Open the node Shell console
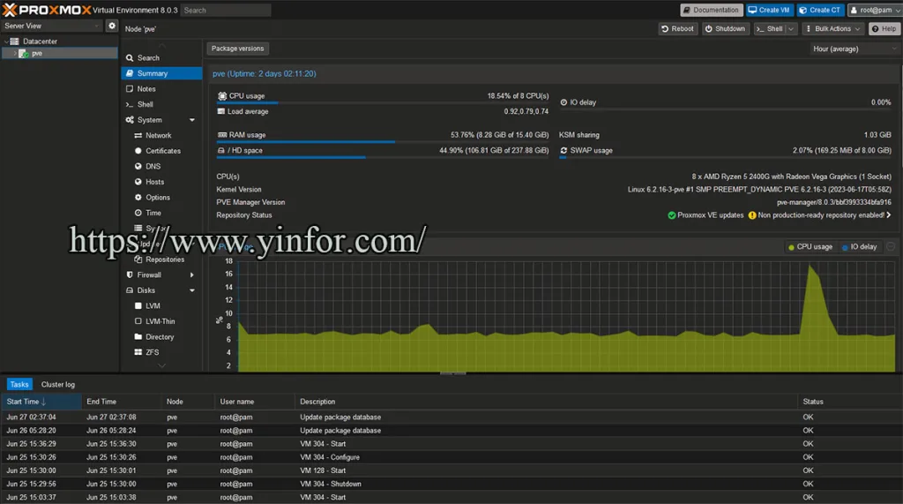The height and width of the screenshot is (504, 903). click(146, 104)
